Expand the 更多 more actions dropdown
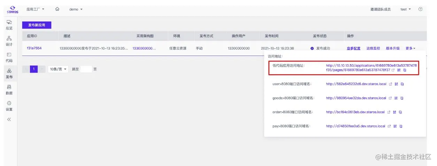The height and width of the screenshot is (166, 437). click(x=411, y=48)
